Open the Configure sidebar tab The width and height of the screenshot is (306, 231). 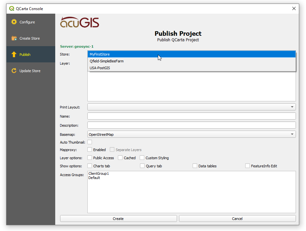[x=31, y=22]
